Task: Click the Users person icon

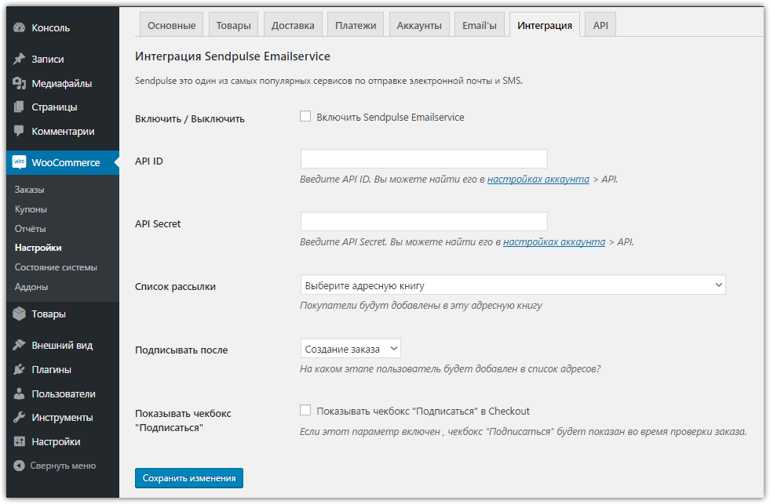Action: [x=20, y=393]
